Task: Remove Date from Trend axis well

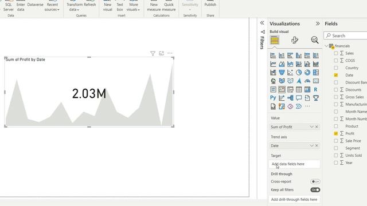Action: tap(317, 146)
